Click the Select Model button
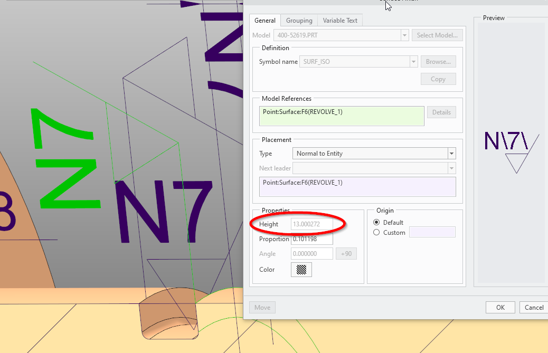The image size is (548, 353). (437, 35)
